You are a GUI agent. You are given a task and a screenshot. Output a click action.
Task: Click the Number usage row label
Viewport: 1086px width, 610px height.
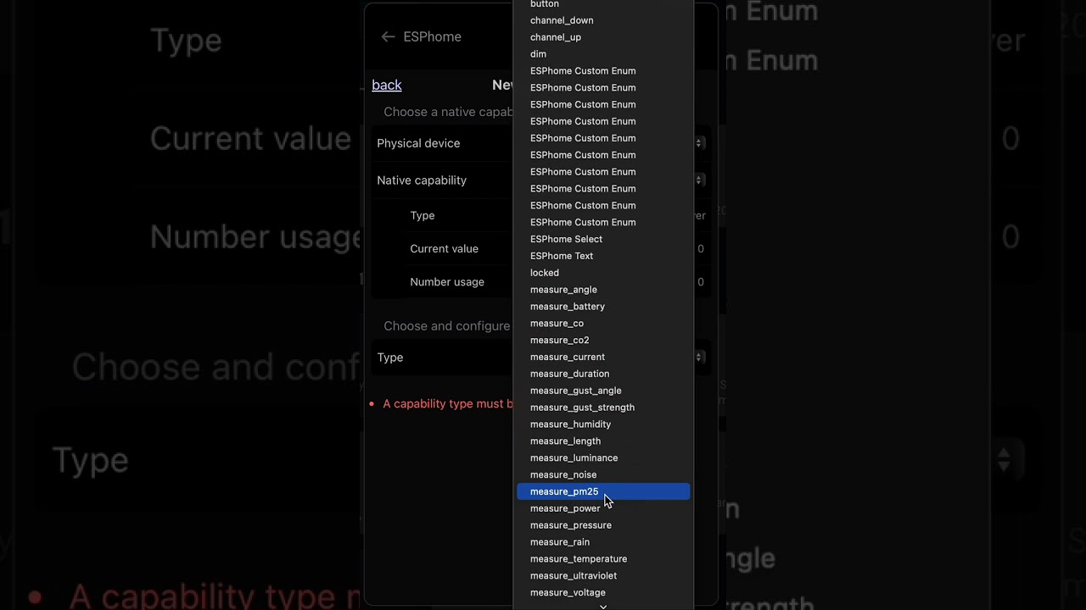click(447, 282)
